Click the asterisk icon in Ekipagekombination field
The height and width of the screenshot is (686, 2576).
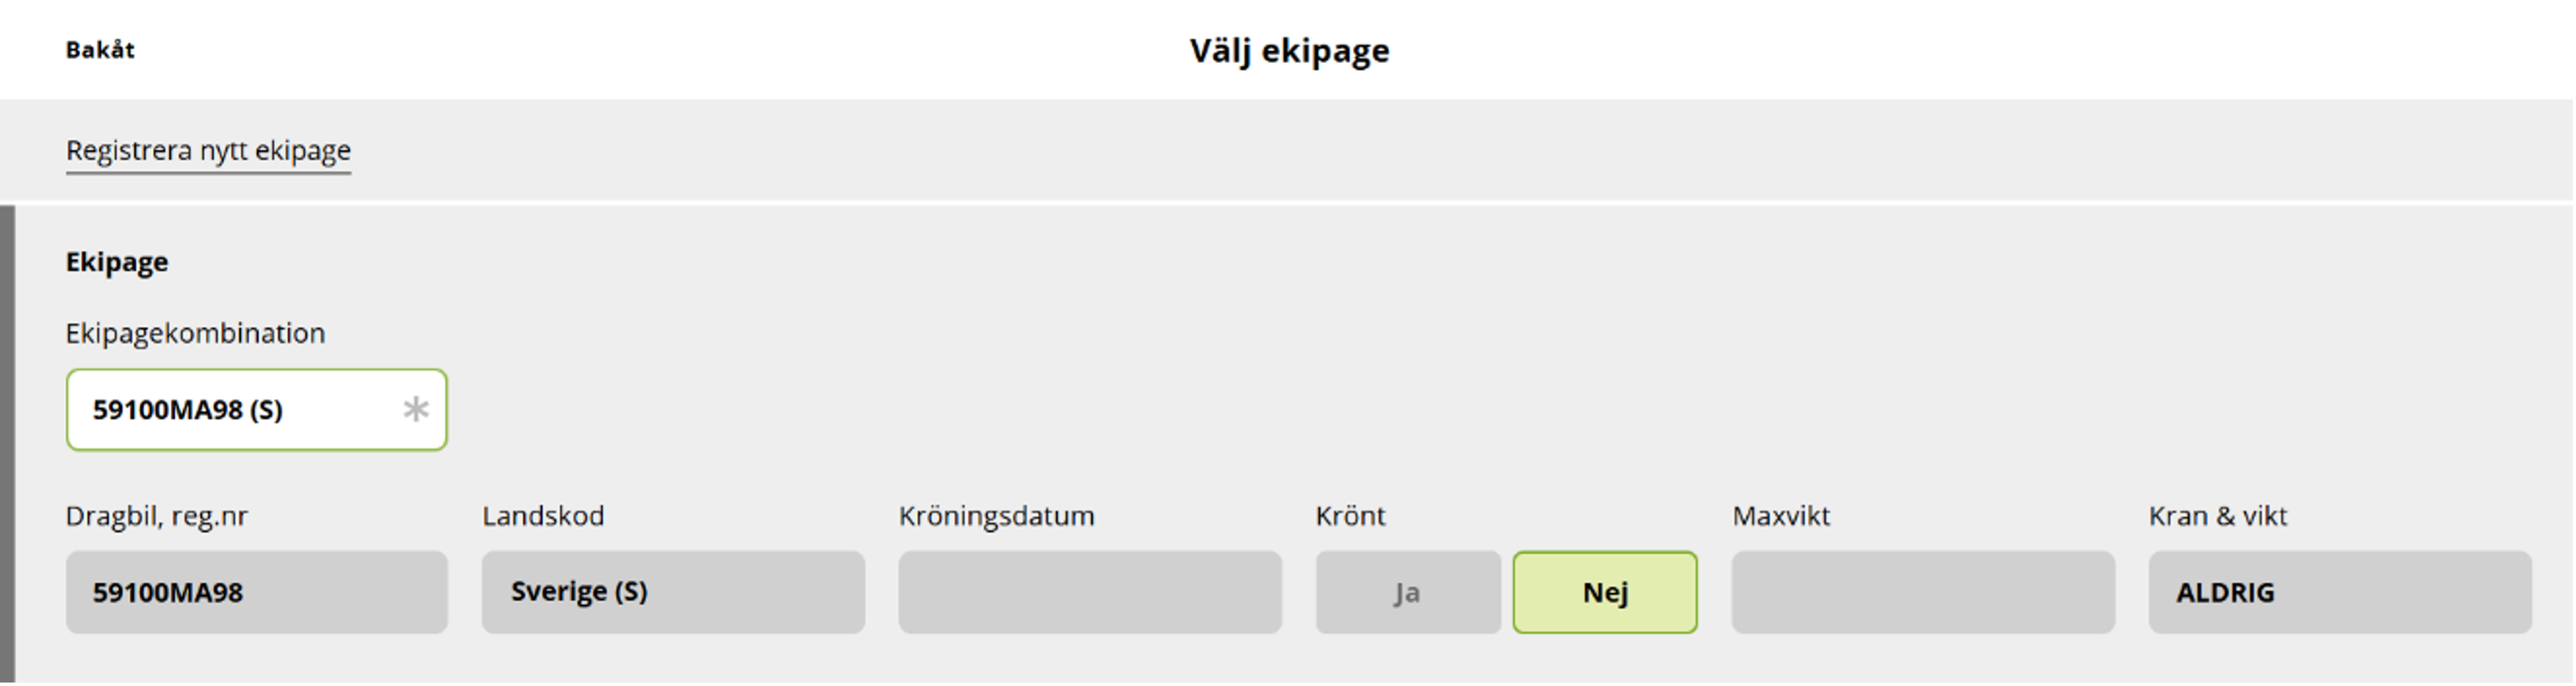pos(415,409)
